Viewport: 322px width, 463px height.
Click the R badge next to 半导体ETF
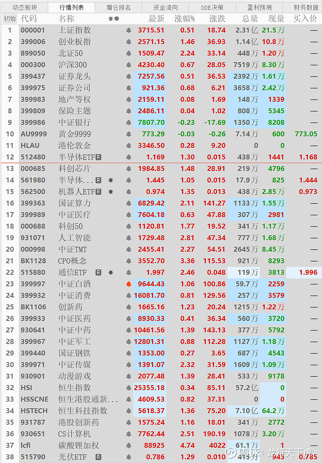click(x=98, y=157)
